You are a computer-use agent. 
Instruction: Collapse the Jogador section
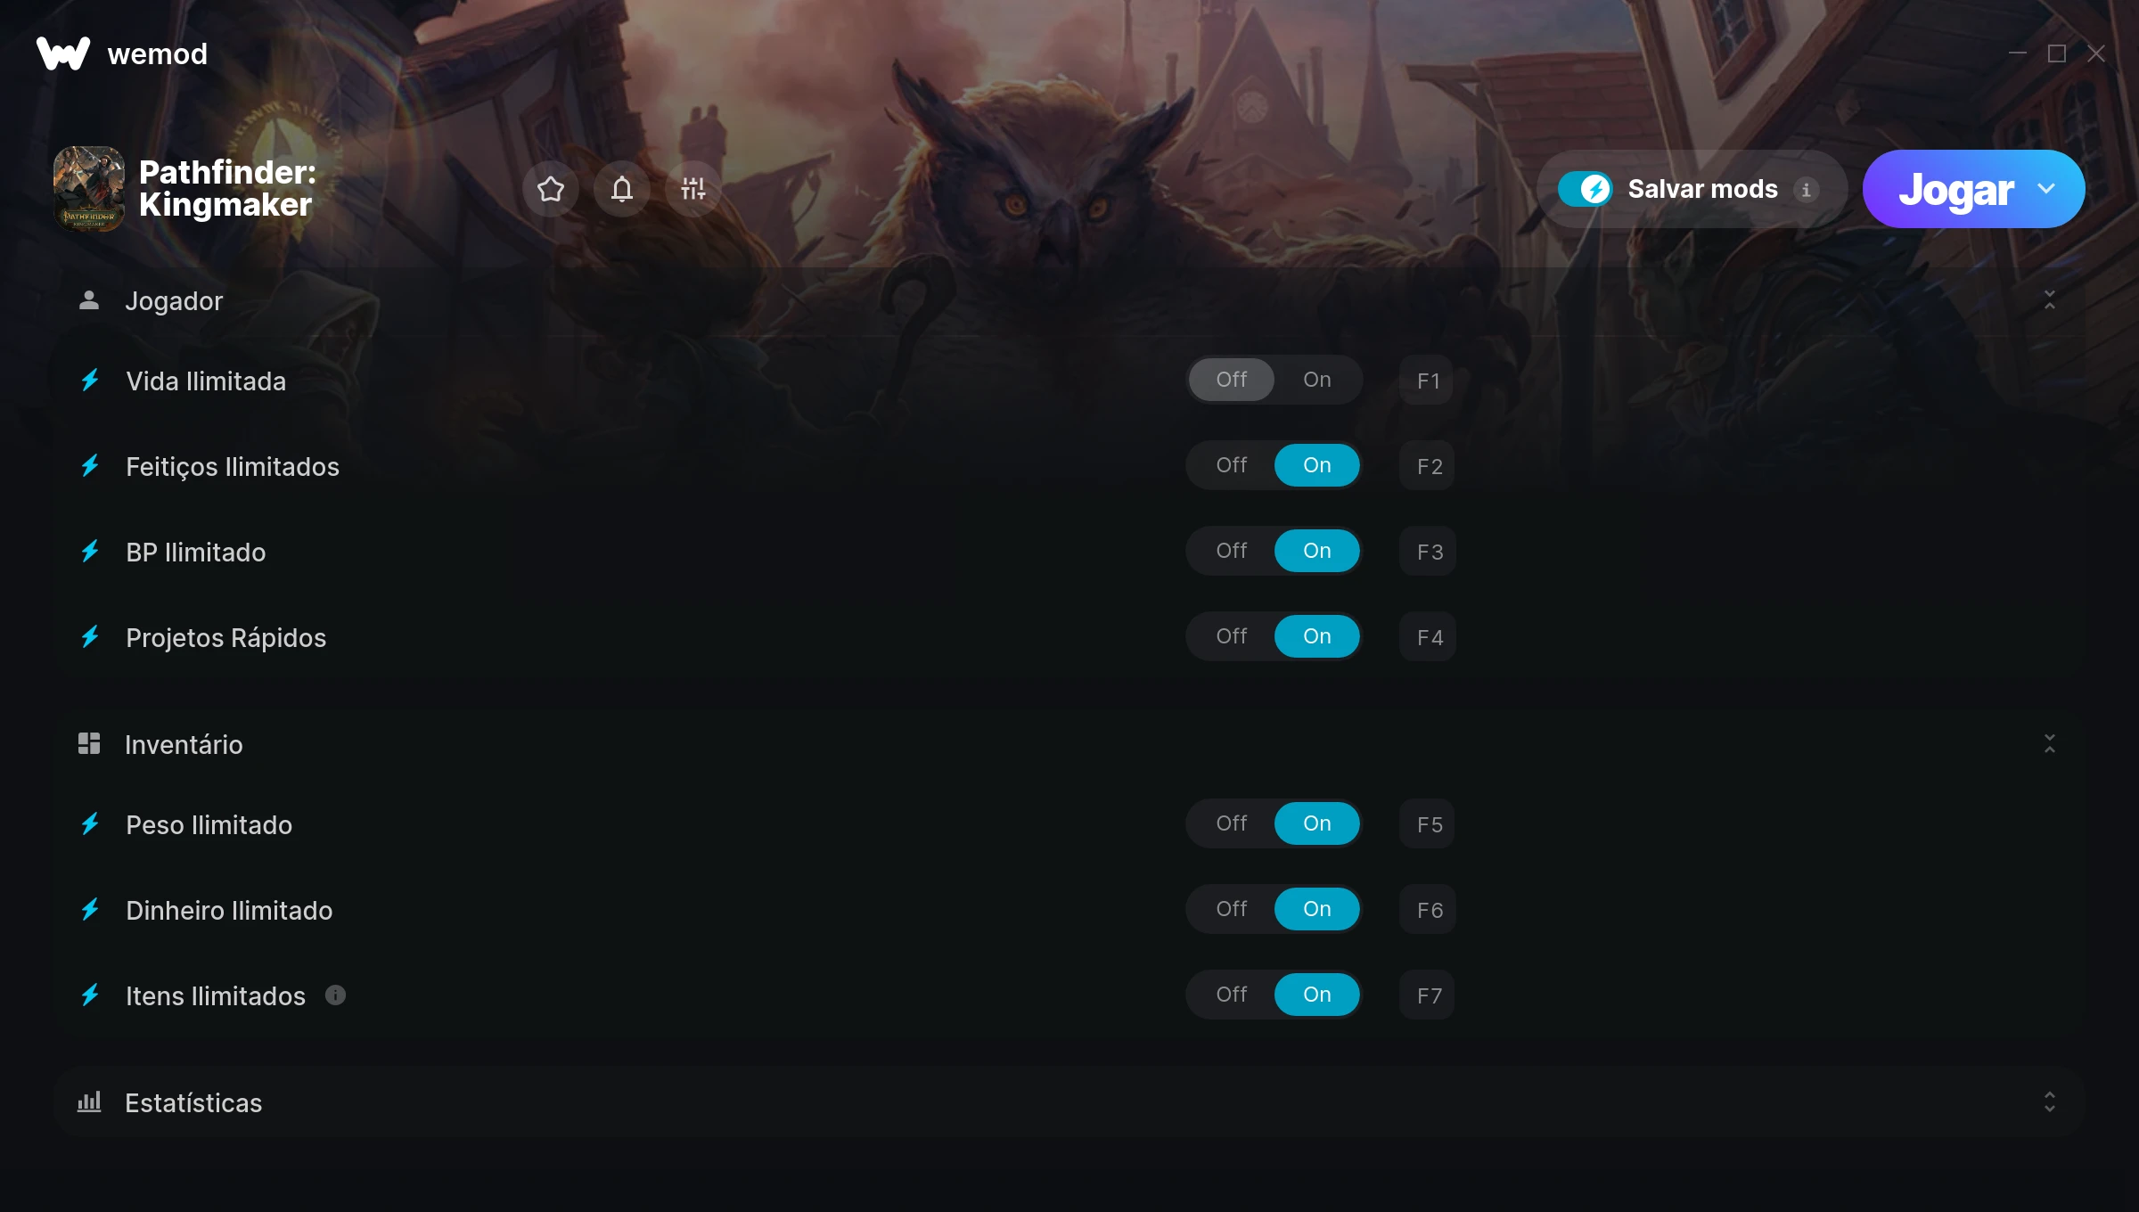pyautogui.click(x=2050, y=300)
